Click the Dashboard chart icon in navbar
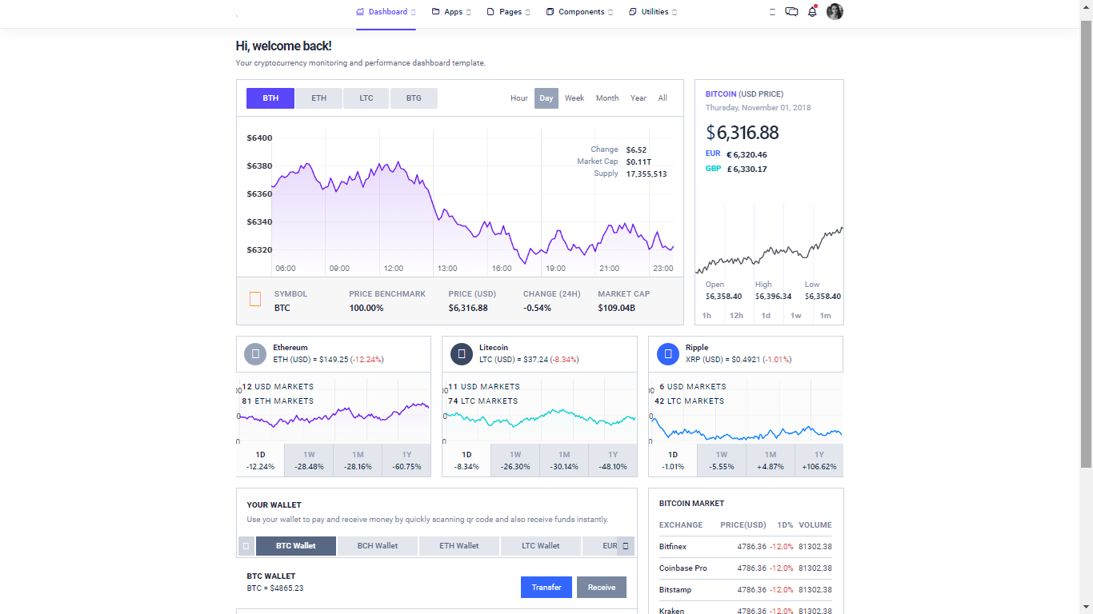The width and height of the screenshot is (1093, 614). 360,12
